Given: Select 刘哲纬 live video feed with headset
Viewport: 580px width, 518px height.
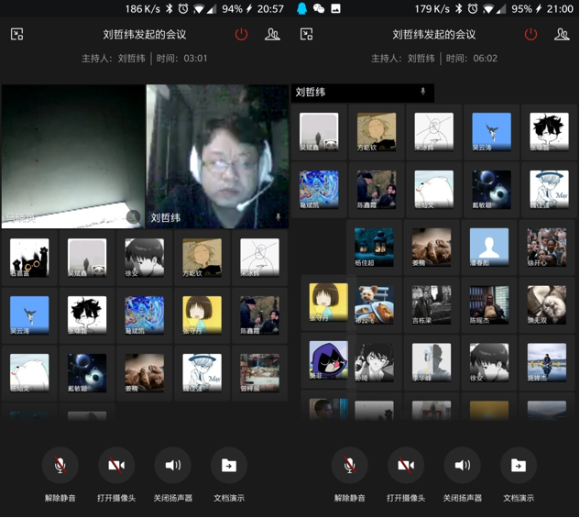Looking at the screenshot, I should 217,156.
